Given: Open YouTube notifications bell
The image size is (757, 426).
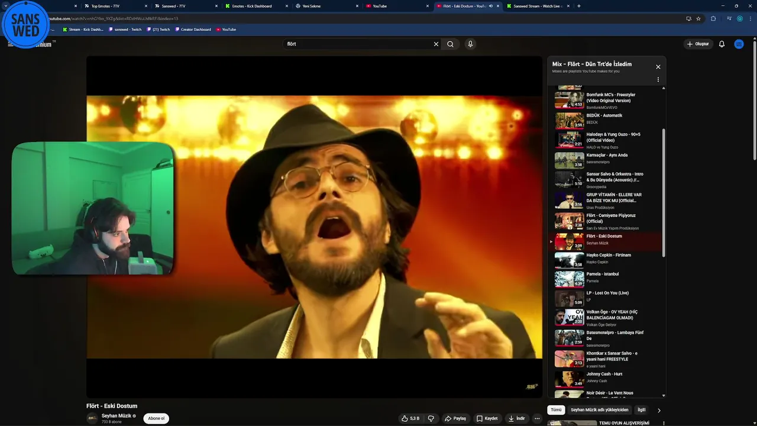Looking at the screenshot, I should tap(722, 44).
